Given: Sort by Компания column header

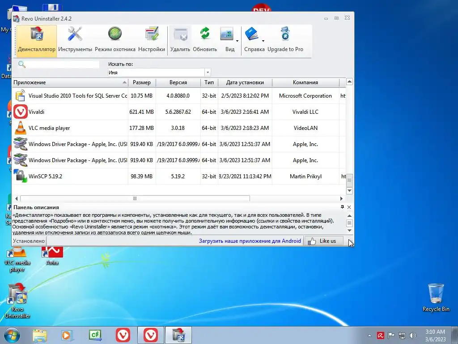Looking at the screenshot, I should [x=305, y=82].
